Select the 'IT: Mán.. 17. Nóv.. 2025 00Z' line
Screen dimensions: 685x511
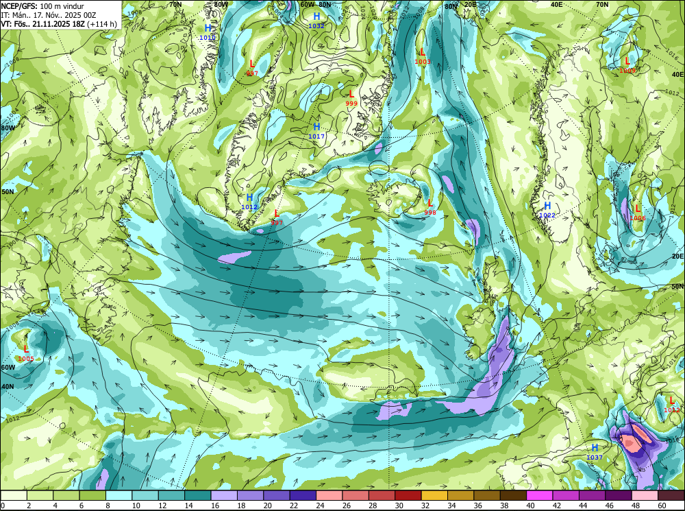tap(49, 15)
